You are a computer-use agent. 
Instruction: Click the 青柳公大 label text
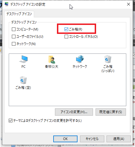(x=52, y=67)
